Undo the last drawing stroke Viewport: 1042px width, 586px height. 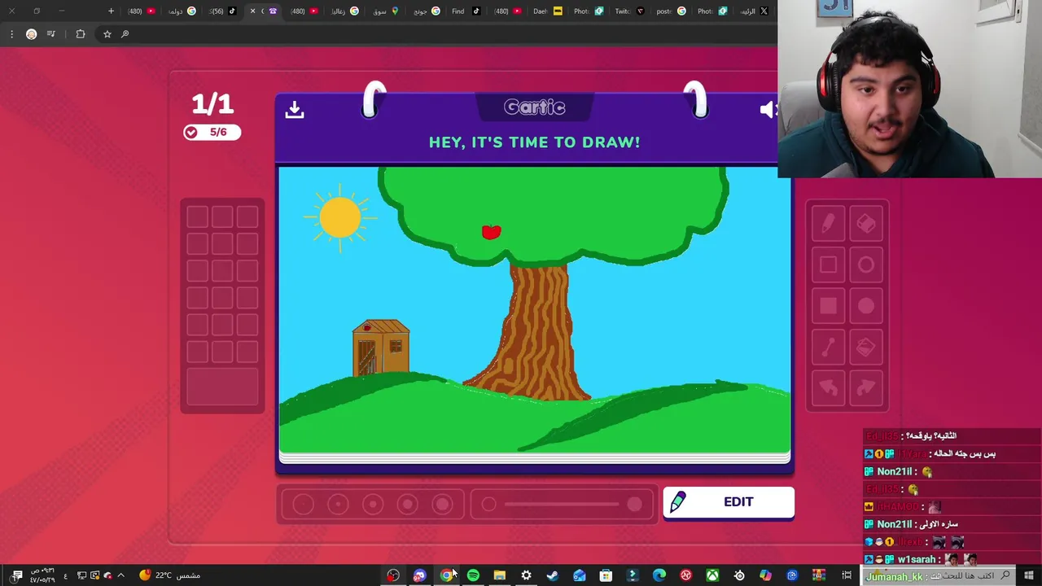tap(828, 388)
